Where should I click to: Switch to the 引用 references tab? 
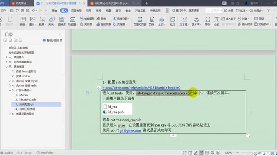(88, 10)
